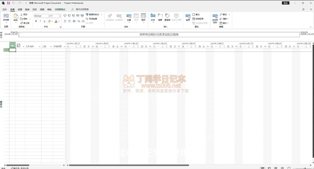Toggle bold formatting
This screenshot has width=314, height=169.
36,21
